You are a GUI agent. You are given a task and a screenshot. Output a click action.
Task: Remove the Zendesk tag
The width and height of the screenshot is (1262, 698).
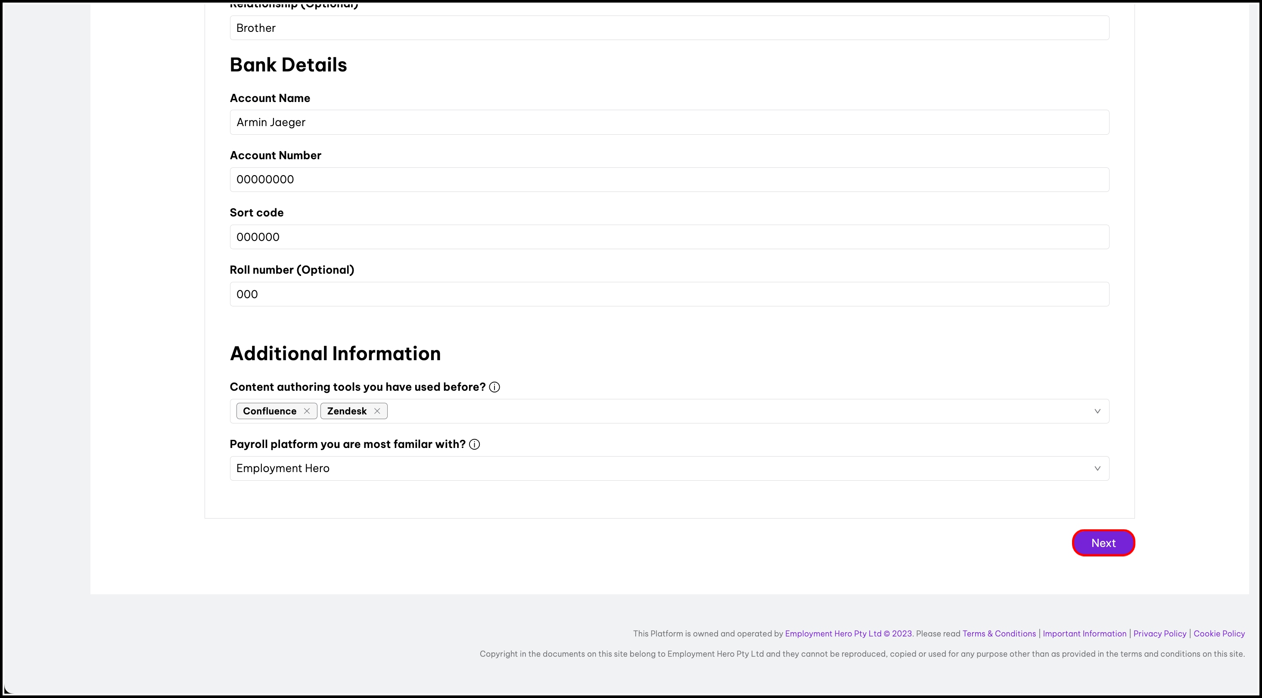tap(377, 411)
